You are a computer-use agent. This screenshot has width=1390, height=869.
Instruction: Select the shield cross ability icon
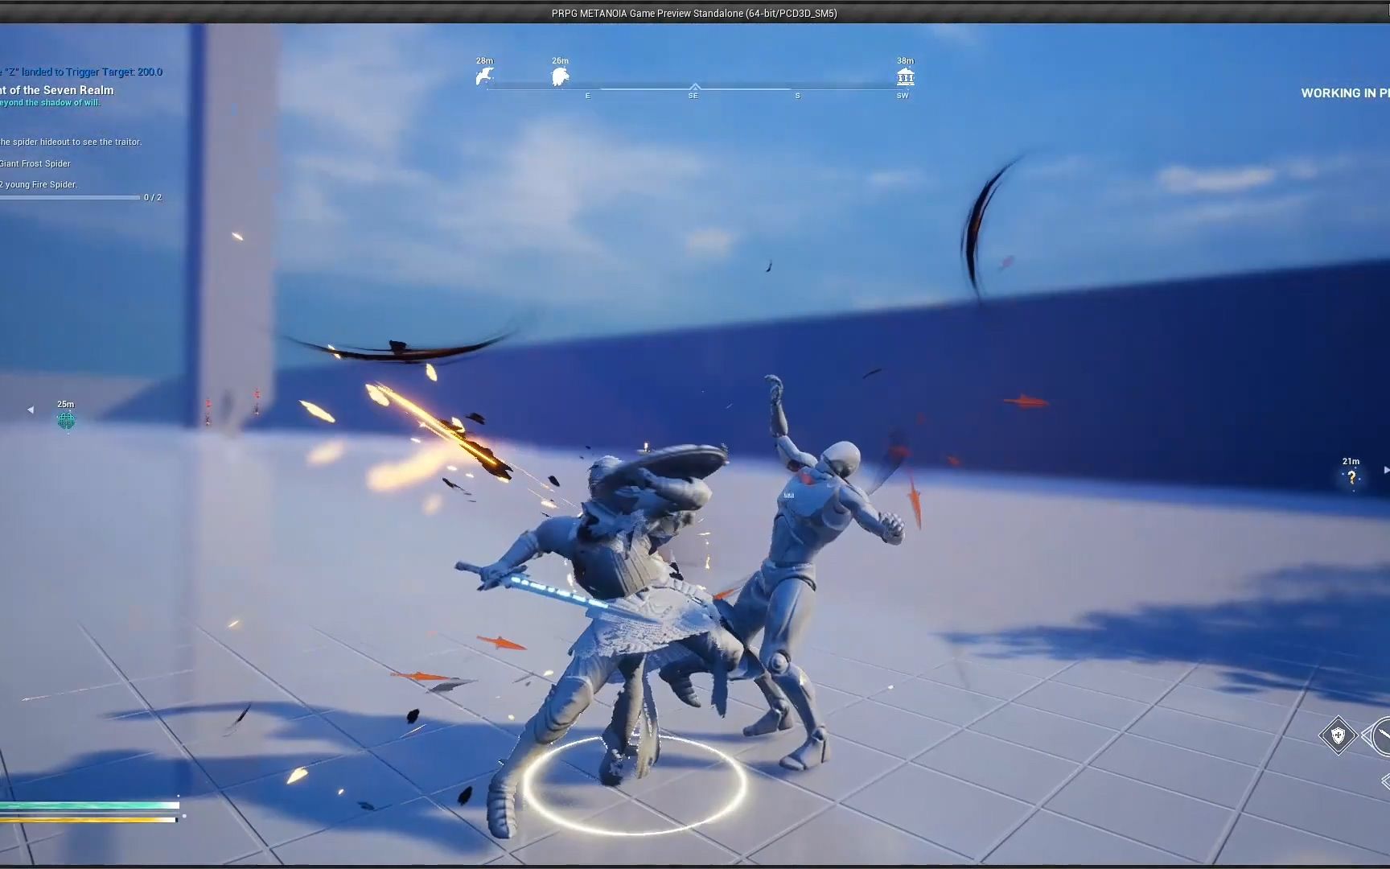[x=1339, y=735]
